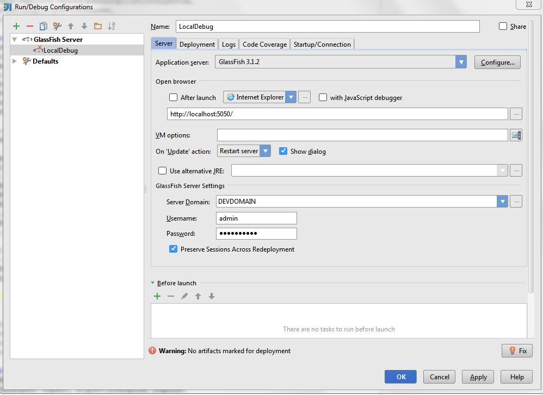Click the Fix warning button
543x395 pixels.
click(x=517, y=351)
